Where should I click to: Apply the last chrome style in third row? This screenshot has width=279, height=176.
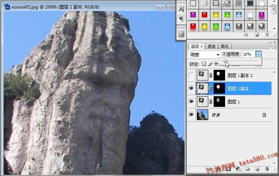click(x=261, y=26)
